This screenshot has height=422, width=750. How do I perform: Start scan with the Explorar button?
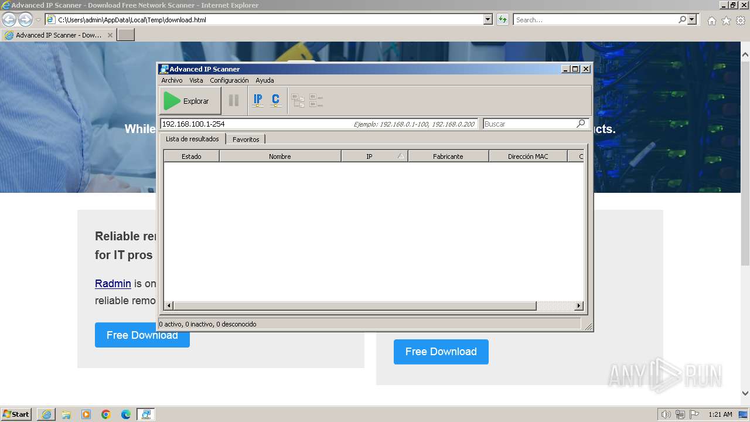pyautogui.click(x=190, y=101)
